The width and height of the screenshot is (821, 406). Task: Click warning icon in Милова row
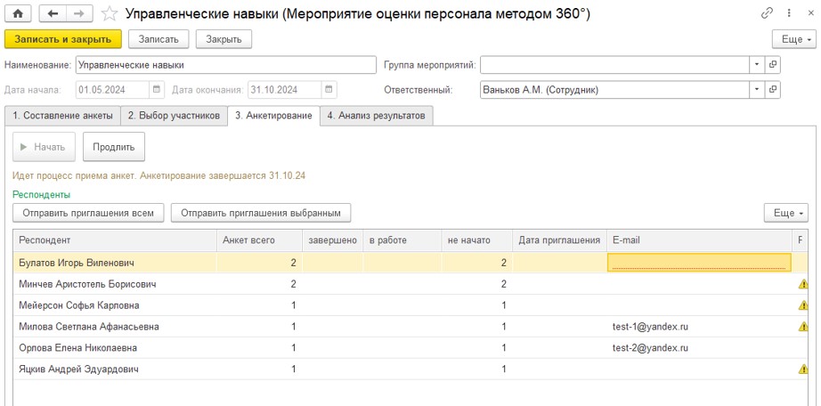(802, 327)
